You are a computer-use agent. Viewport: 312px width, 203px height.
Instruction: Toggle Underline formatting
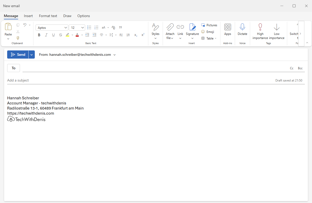(x=53, y=35)
